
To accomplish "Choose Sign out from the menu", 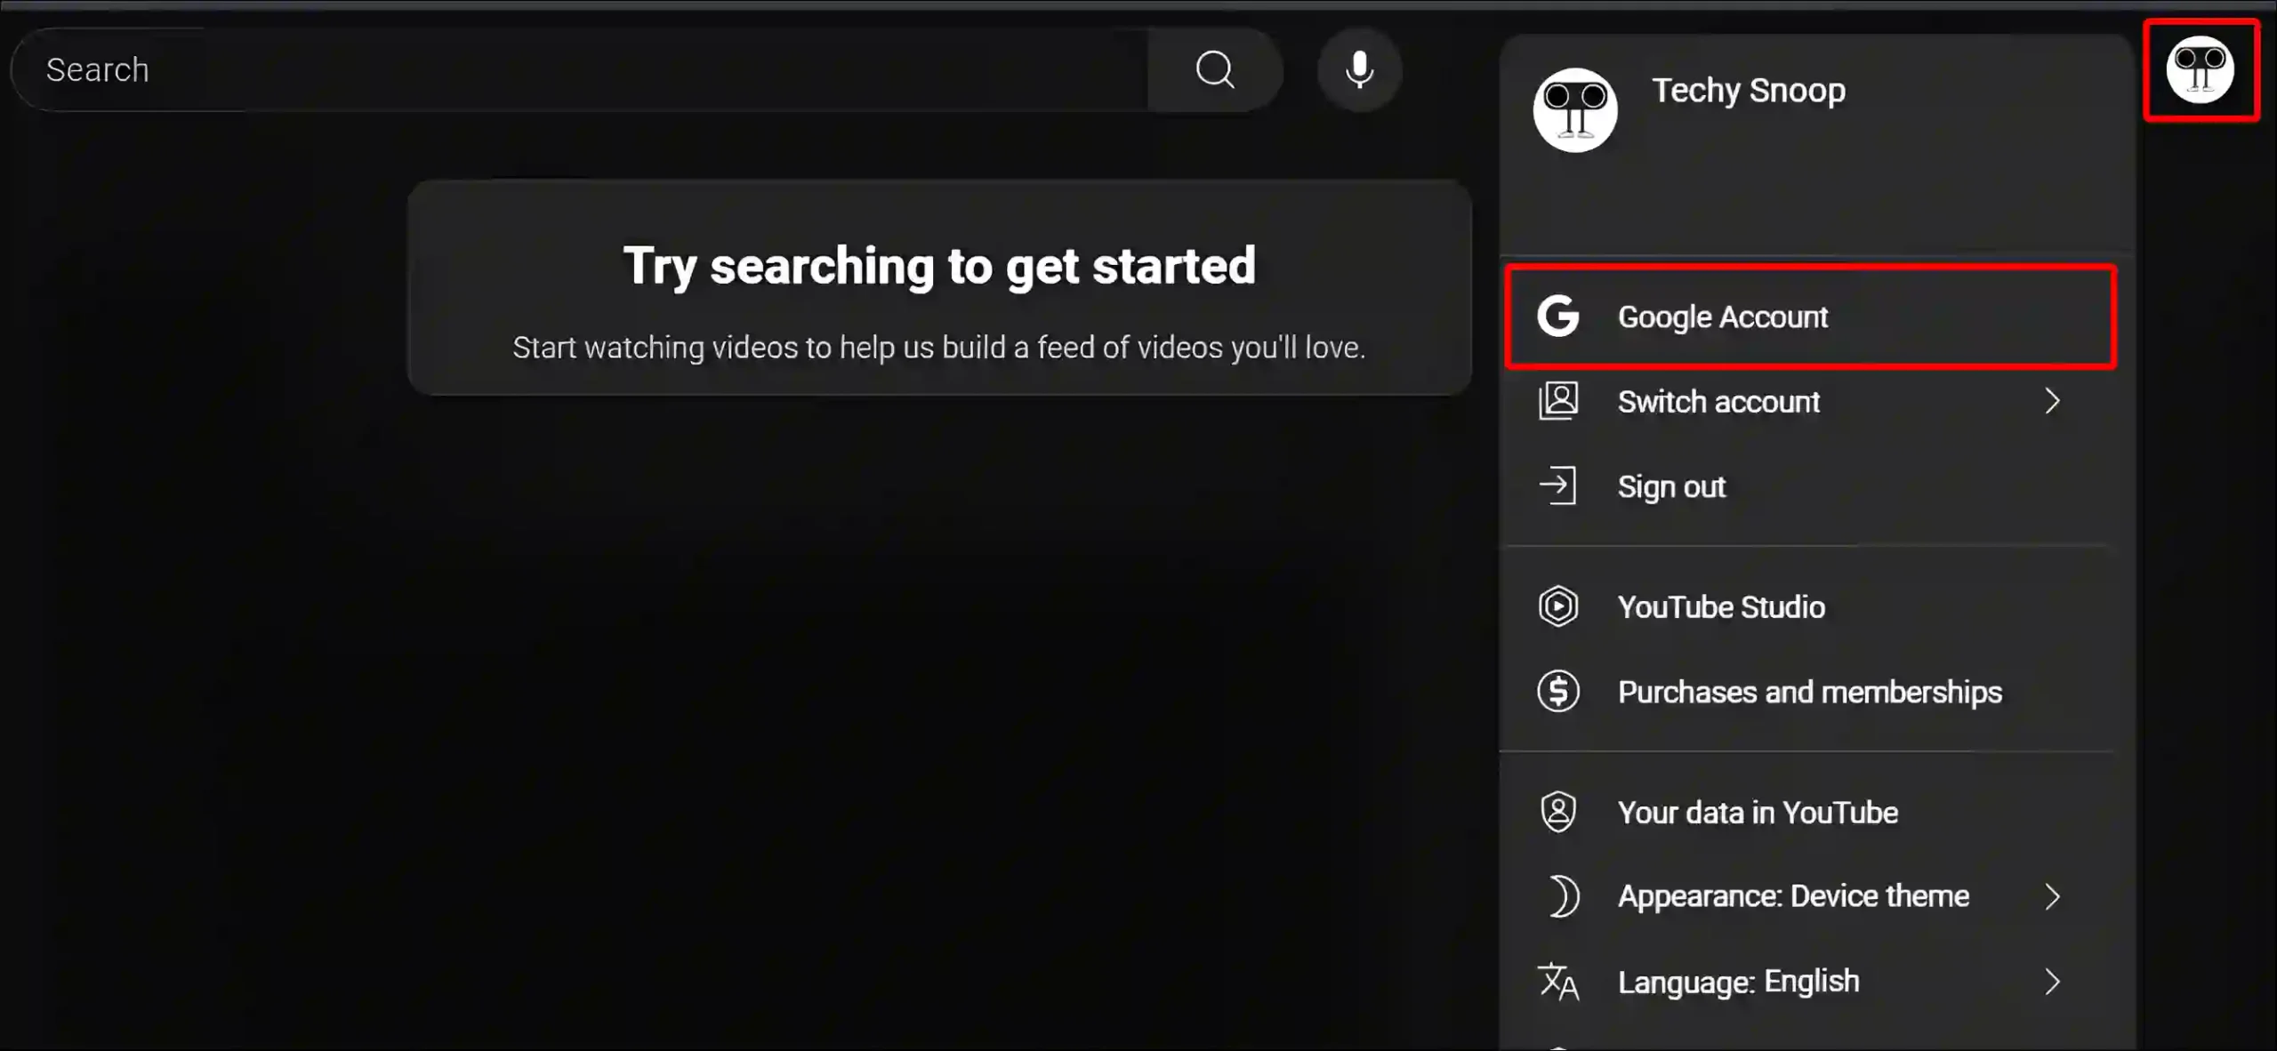I will click(x=1810, y=486).
